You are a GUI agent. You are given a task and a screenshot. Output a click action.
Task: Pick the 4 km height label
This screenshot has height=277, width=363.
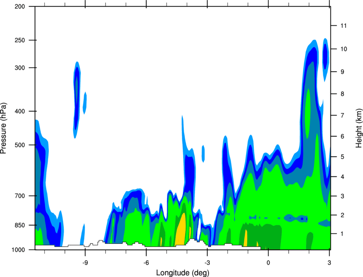pyautogui.click(x=343, y=177)
